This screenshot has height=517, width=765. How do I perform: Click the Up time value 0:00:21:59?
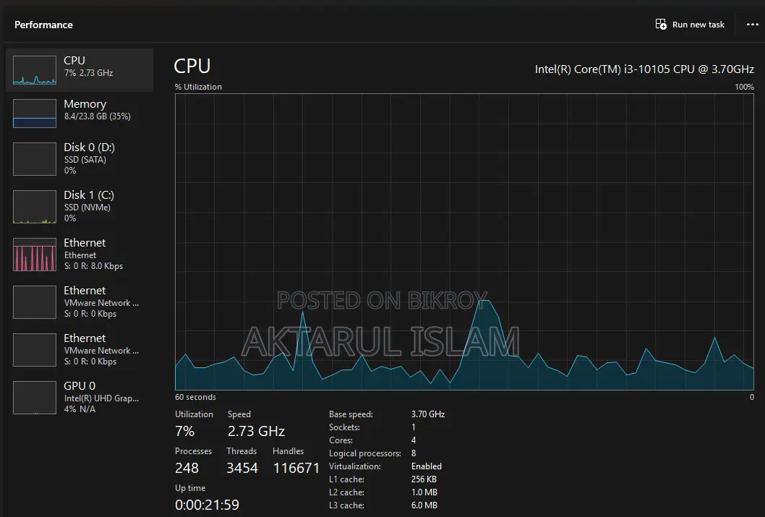pos(207,505)
